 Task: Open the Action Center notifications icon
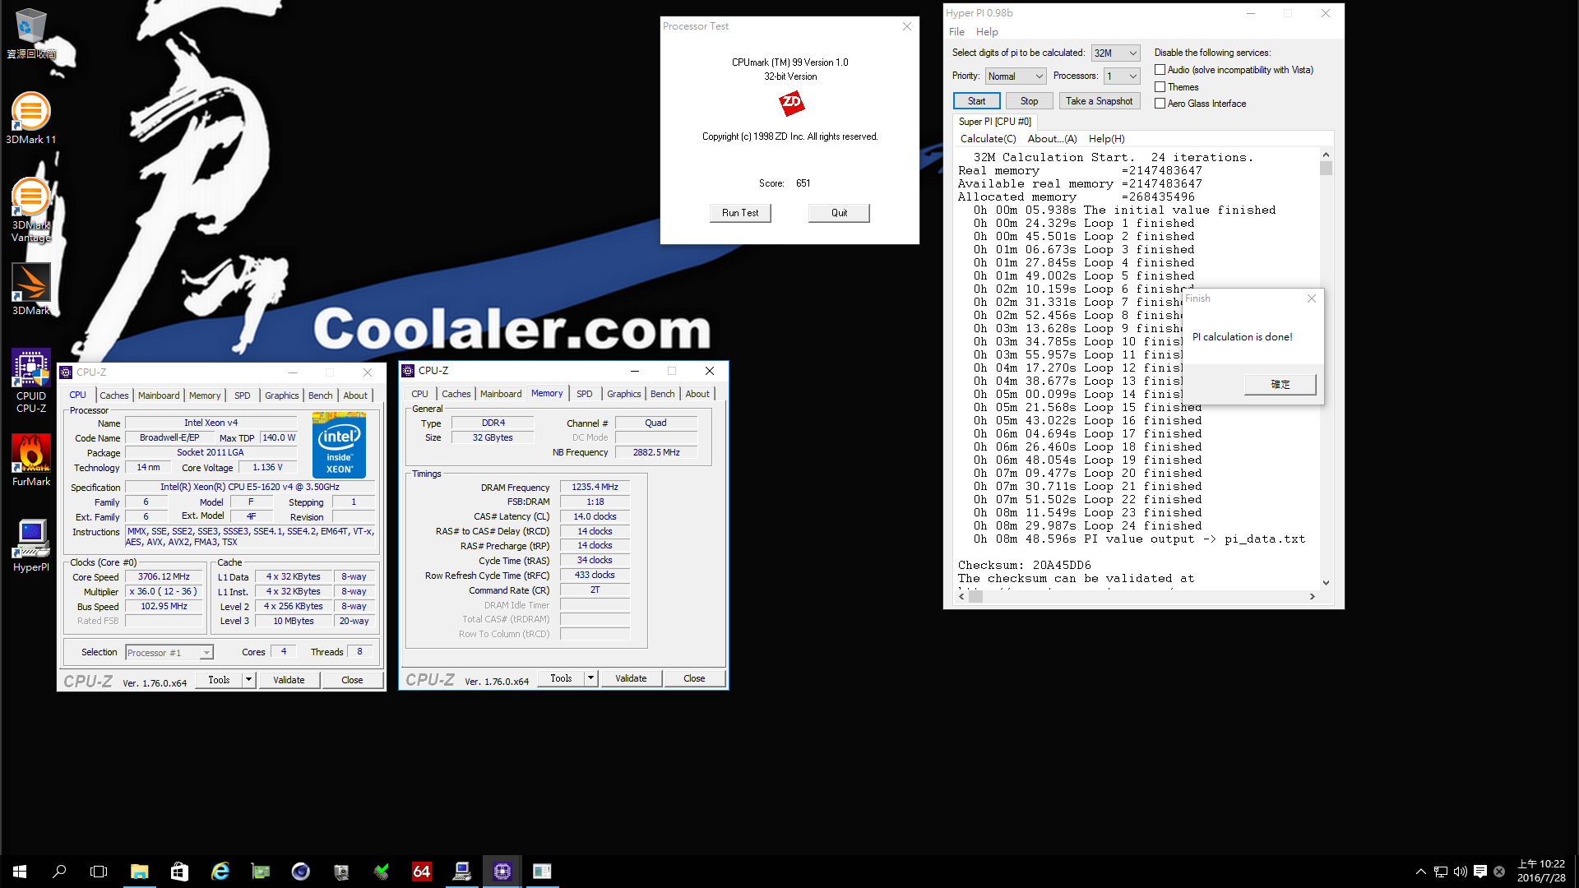(x=1479, y=872)
